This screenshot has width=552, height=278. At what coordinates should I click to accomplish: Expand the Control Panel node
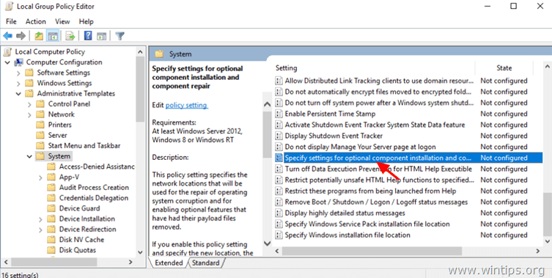pyautogui.click(x=29, y=104)
